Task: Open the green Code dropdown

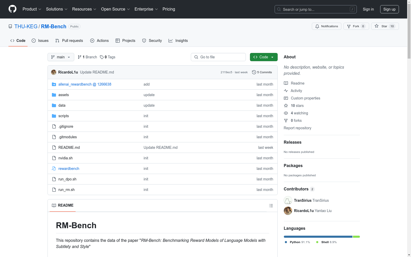Action: 264,57
